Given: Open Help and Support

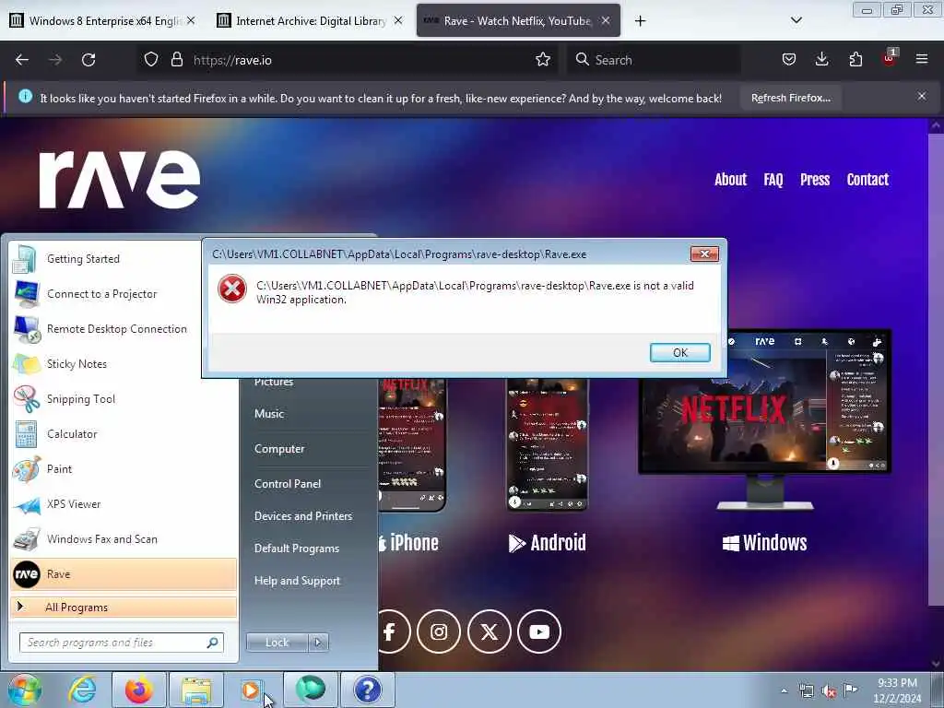Looking at the screenshot, I should point(297,581).
